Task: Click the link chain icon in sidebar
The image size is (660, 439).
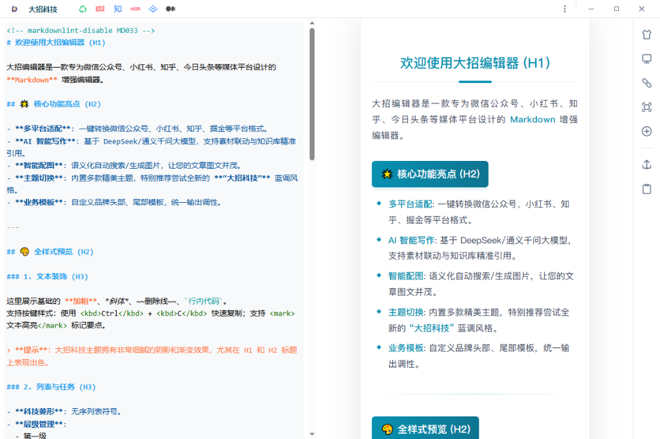Action: click(646, 82)
